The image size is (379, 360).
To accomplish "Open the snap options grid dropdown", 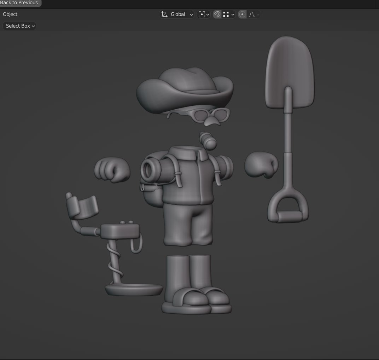I will [228, 14].
